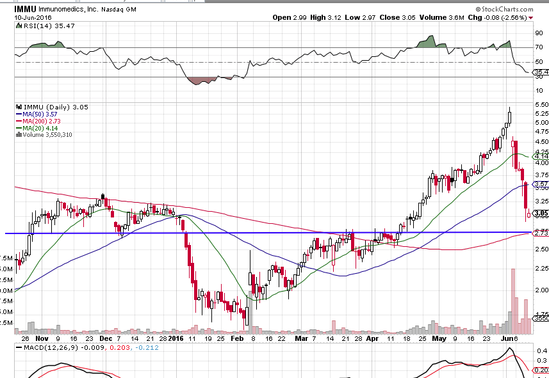
Task: Click the 2.73 red MA price tag
Action: pos(541,233)
